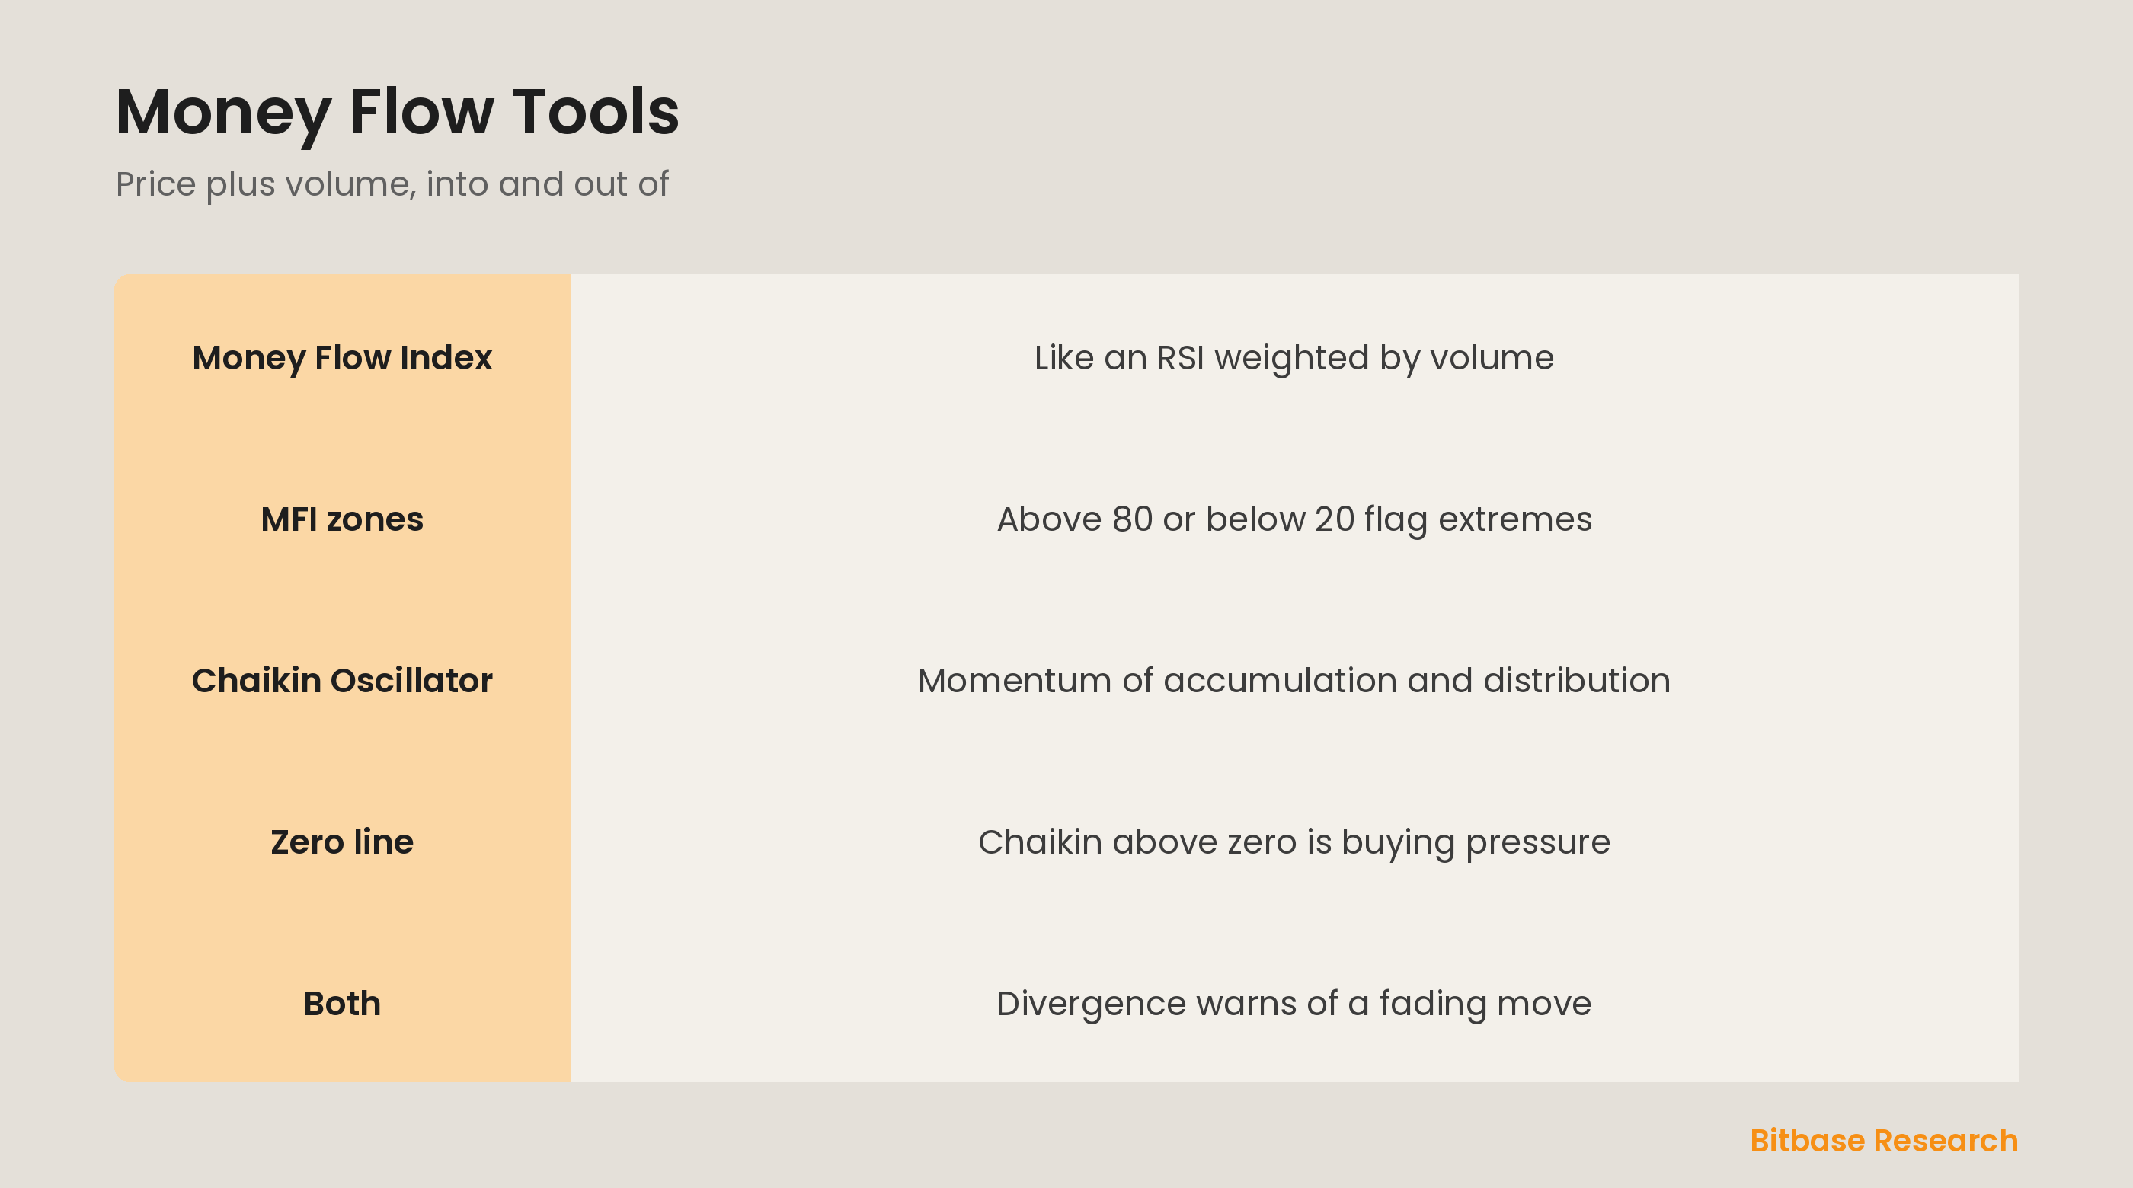2133x1188 pixels.
Task: Open the Bitbase Research footer link
Action: [1884, 1141]
